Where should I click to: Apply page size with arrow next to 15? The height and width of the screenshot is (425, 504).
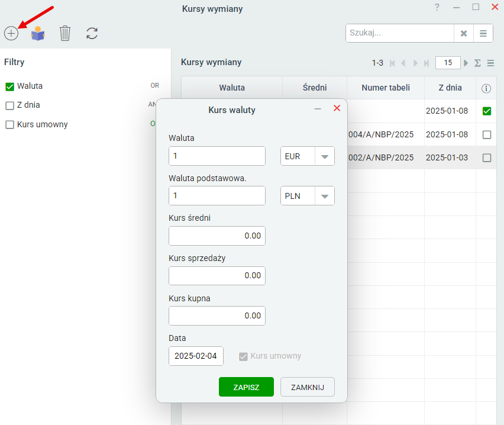pyautogui.click(x=466, y=63)
